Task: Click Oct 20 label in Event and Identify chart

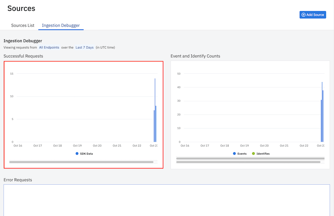Action: pos(264,146)
